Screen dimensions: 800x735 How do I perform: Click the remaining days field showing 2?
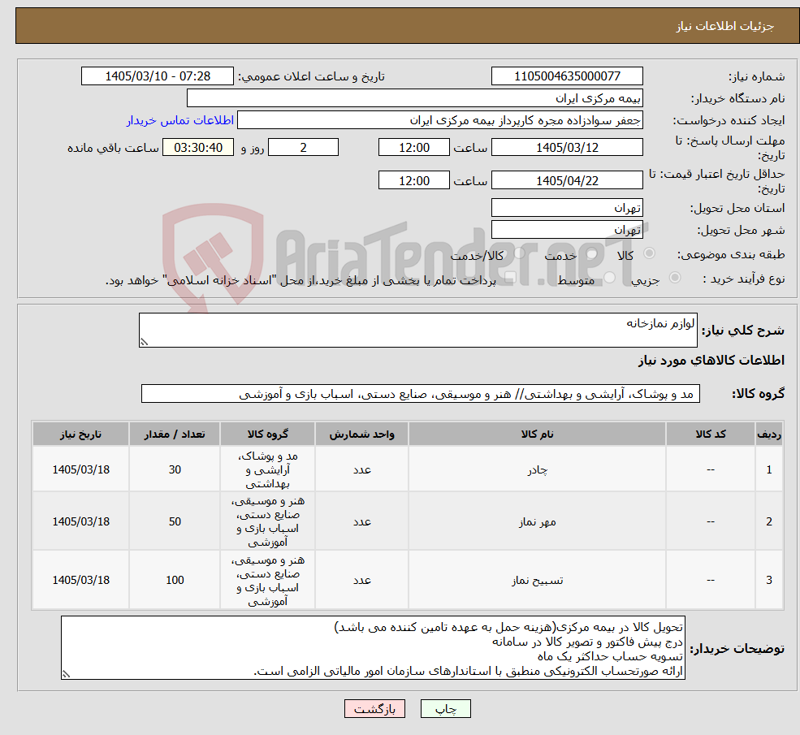coord(303,148)
